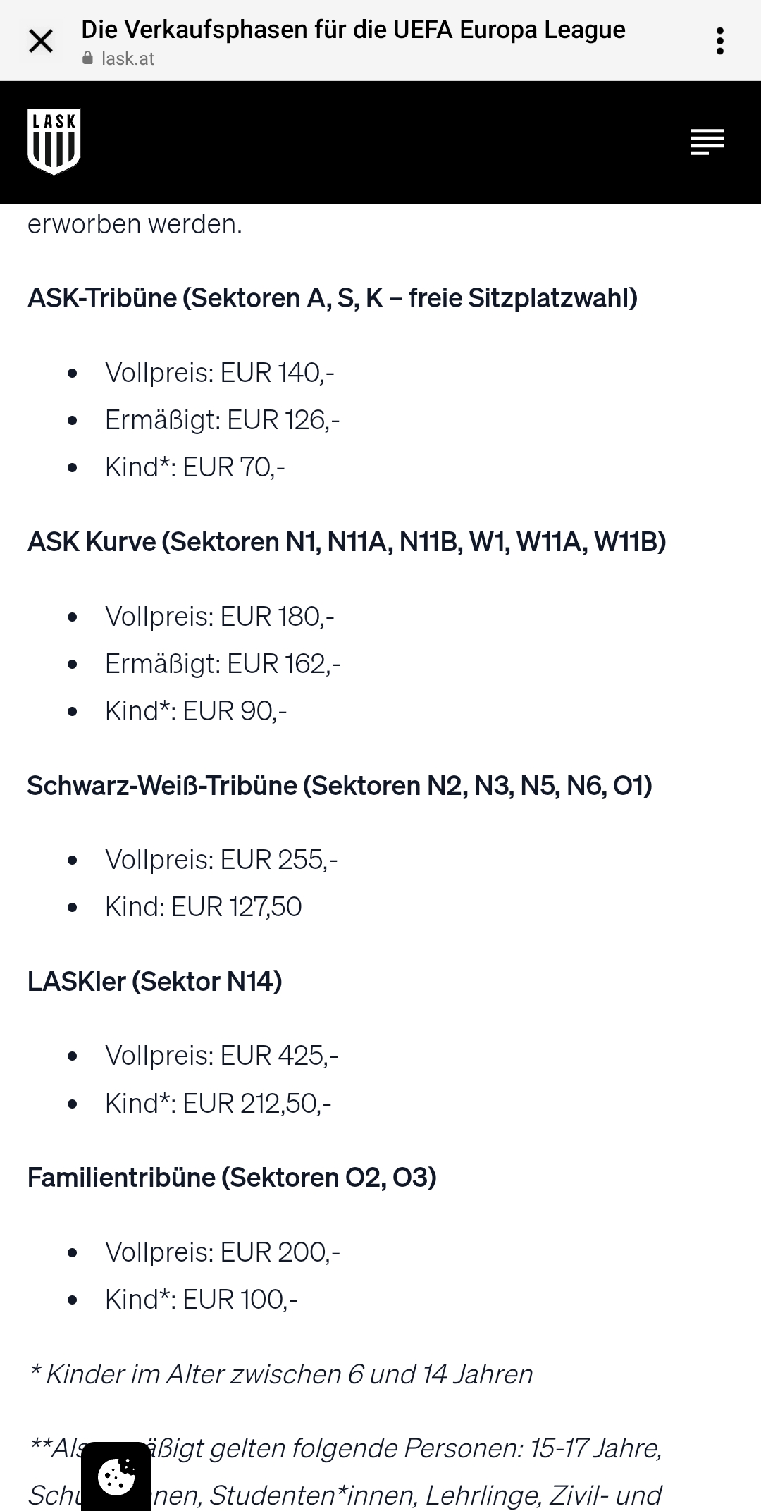Tap the Ermäßigt EUR 162 list item
The height and width of the screenshot is (1511, 761).
point(223,664)
